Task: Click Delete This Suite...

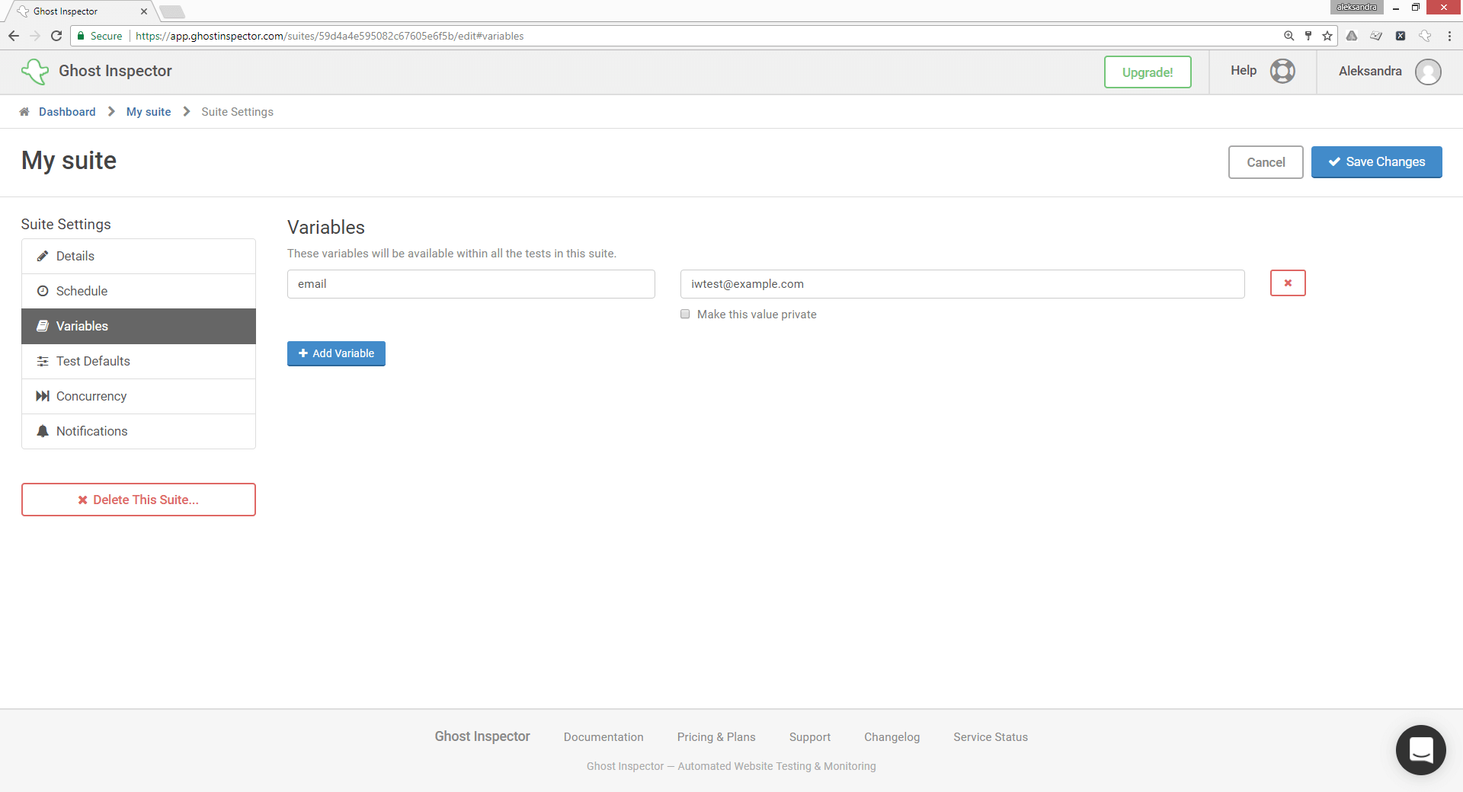Action: [139, 500]
